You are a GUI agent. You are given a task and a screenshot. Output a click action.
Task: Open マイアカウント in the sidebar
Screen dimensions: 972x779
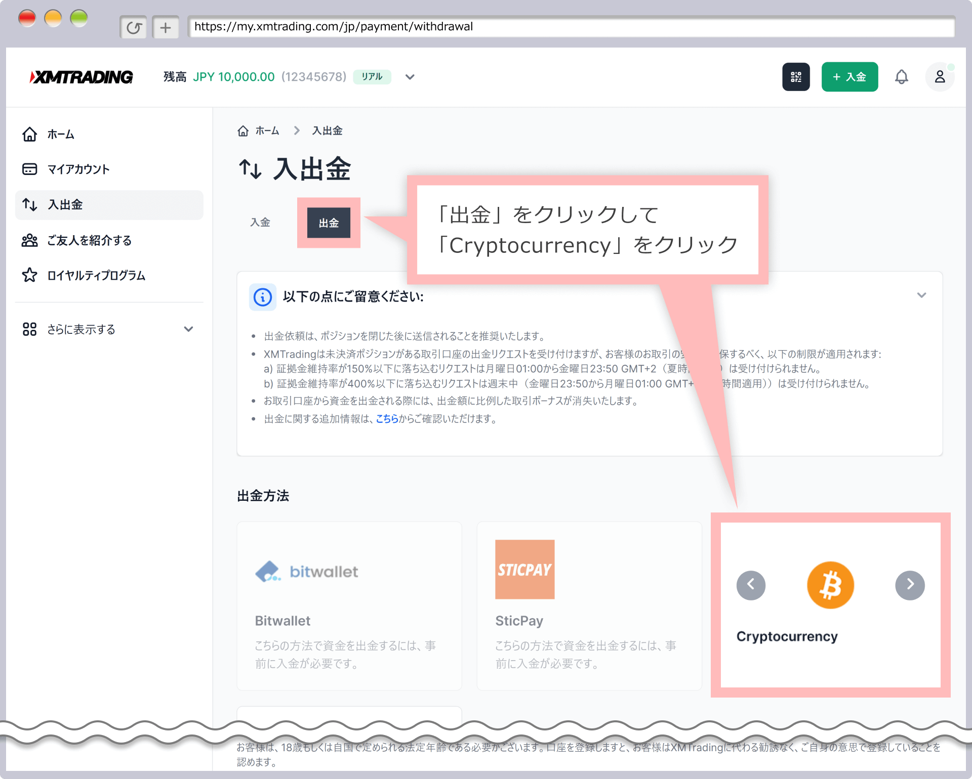click(109, 169)
